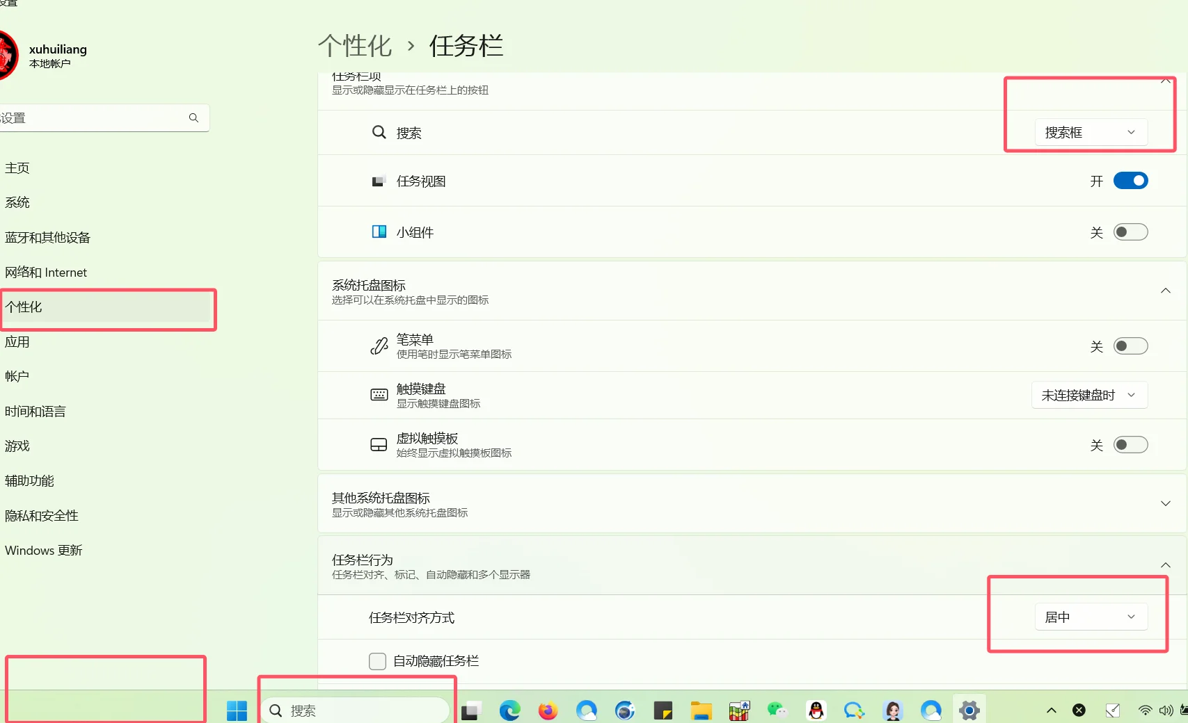Open the 未连接键盘时 touch keyboard dropdown
The width and height of the screenshot is (1188, 723).
click(x=1088, y=396)
